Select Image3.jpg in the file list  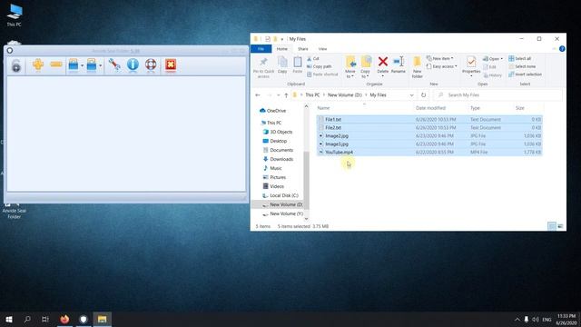[x=429, y=144]
